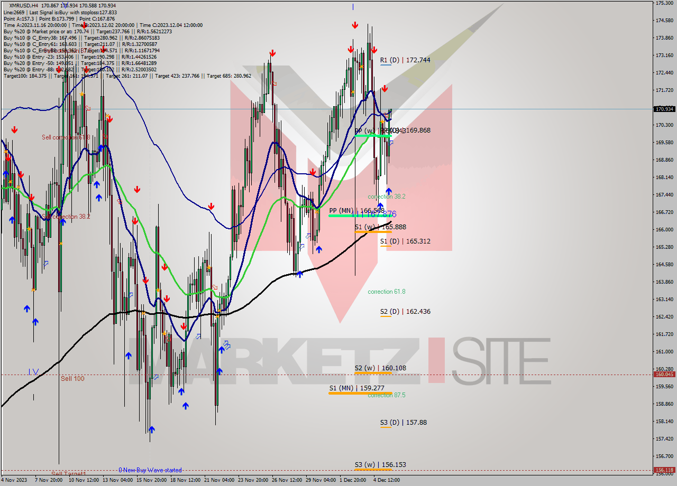Image resolution: width=677 pixels, height=486 pixels.
Task: Click the '29 Nov 04:00' date label
Action: click(x=321, y=480)
